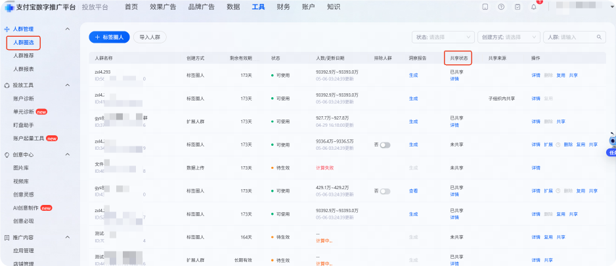Click the 创意中心 lightbulb icon in the sidebar
Viewport: 616px width, 266px height.
[x=7, y=154]
